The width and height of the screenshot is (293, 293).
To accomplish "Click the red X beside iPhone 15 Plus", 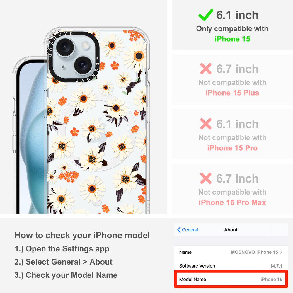I will click(206, 69).
